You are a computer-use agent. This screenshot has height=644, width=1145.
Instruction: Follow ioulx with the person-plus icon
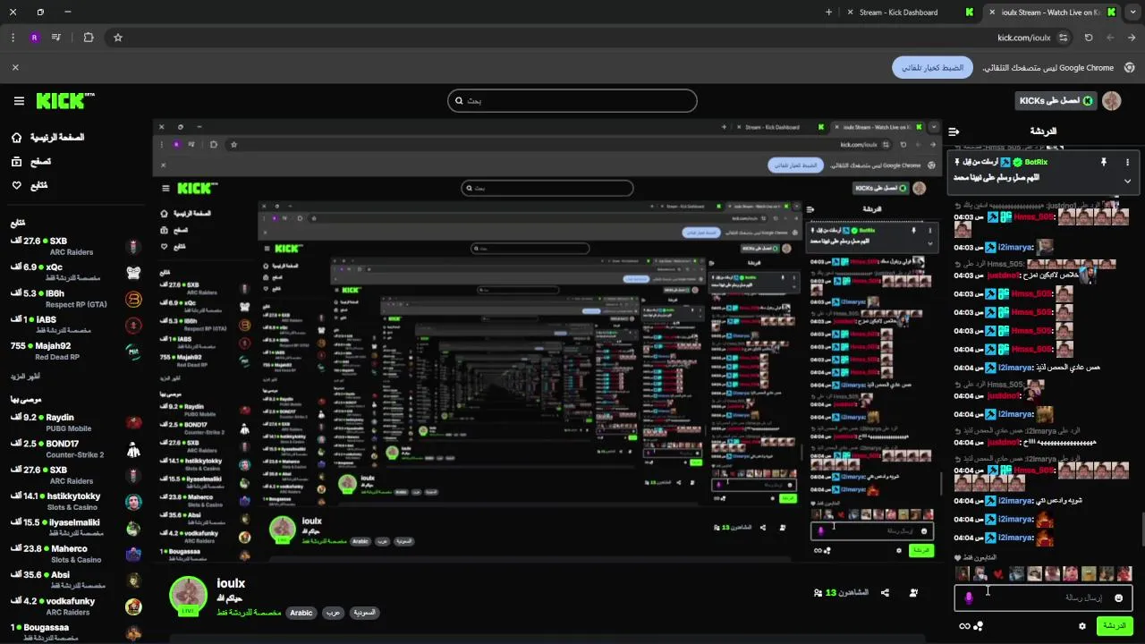(x=913, y=592)
